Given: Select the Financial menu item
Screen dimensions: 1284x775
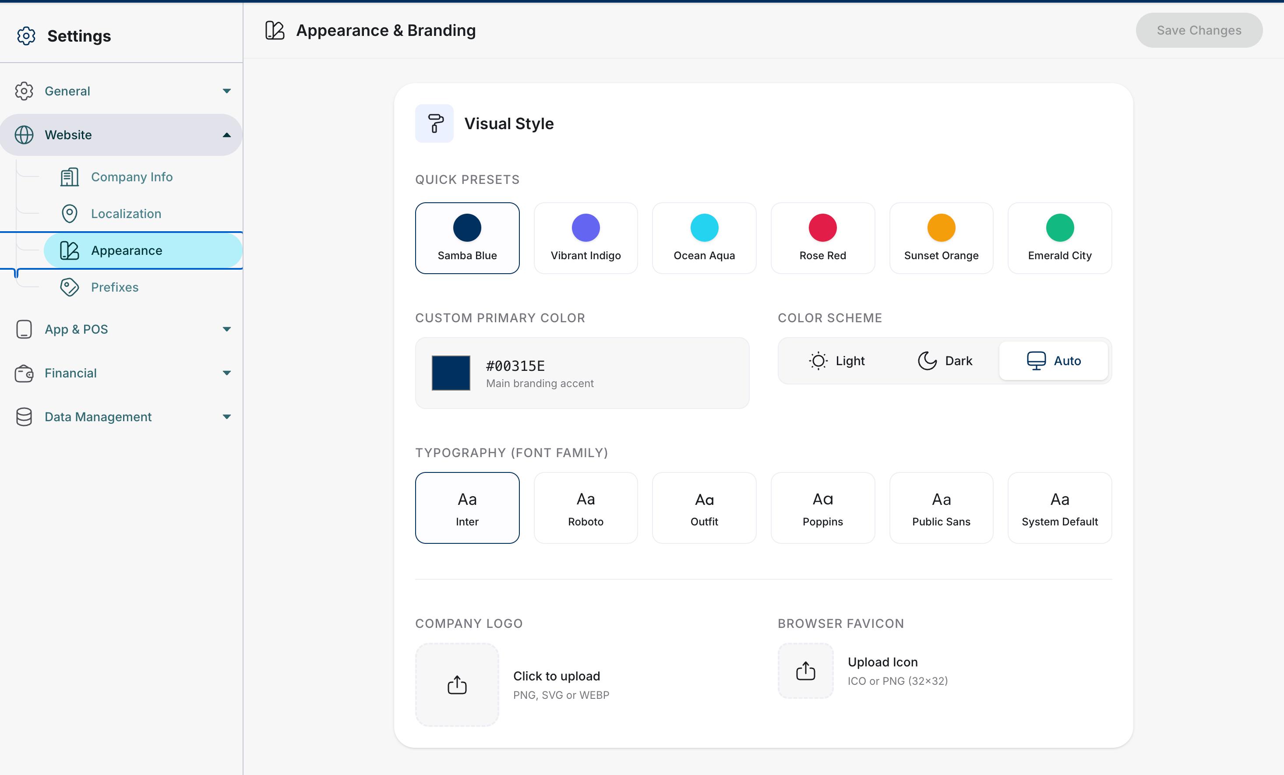Looking at the screenshot, I should [x=121, y=373].
